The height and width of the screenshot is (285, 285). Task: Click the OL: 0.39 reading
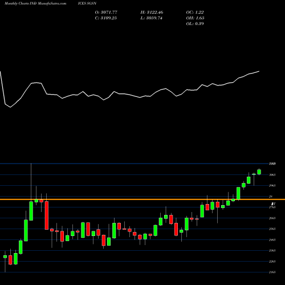point(195,24)
